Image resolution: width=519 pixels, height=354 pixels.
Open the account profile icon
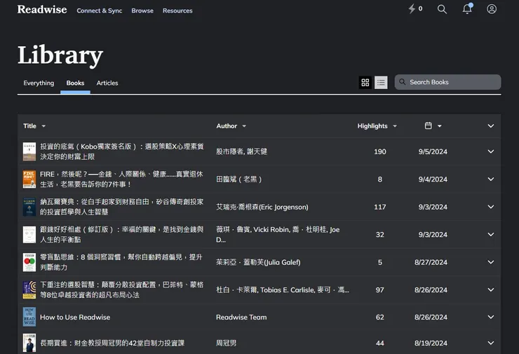point(492,9)
